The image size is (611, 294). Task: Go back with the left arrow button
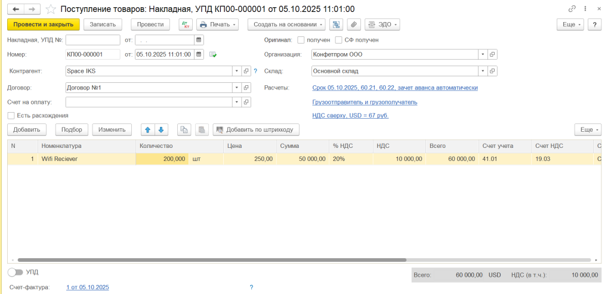[x=16, y=8]
